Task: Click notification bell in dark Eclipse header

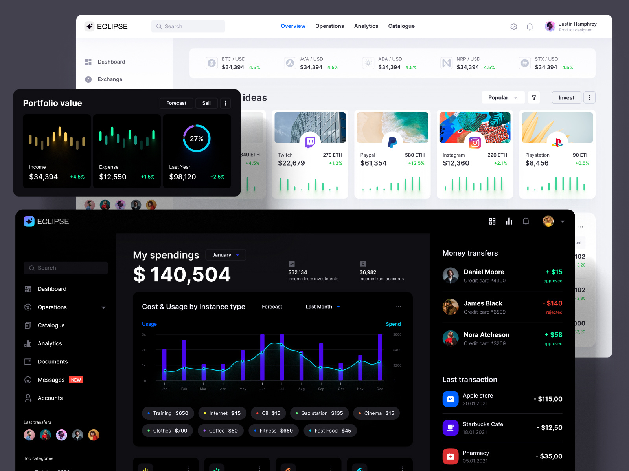Action: coord(526,221)
